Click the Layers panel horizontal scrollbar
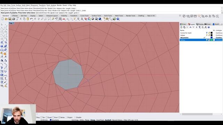 pyautogui.click(x=197, y=114)
